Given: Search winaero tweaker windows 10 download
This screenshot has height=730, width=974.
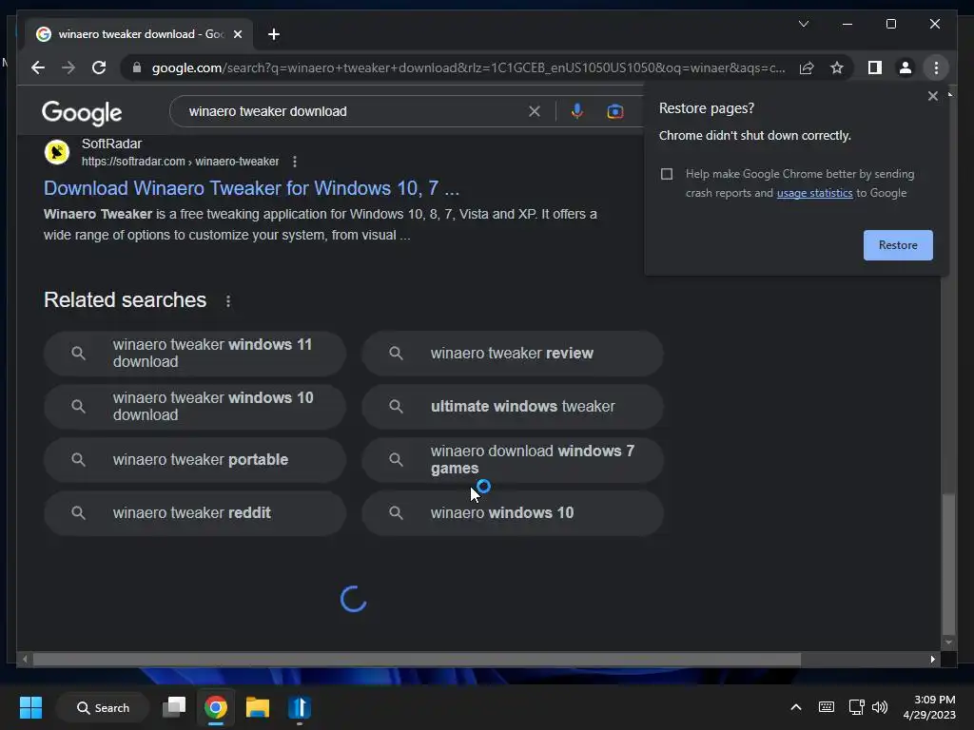Looking at the screenshot, I should click(x=194, y=407).
